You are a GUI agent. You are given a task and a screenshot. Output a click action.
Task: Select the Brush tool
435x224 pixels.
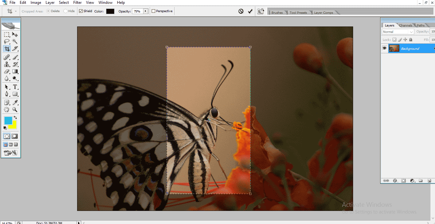(x=15, y=57)
